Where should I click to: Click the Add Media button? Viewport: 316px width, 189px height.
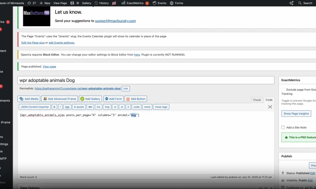(29, 99)
